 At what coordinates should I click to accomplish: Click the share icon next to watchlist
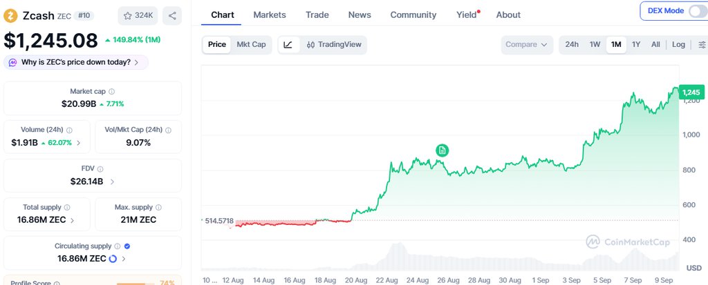[172, 16]
